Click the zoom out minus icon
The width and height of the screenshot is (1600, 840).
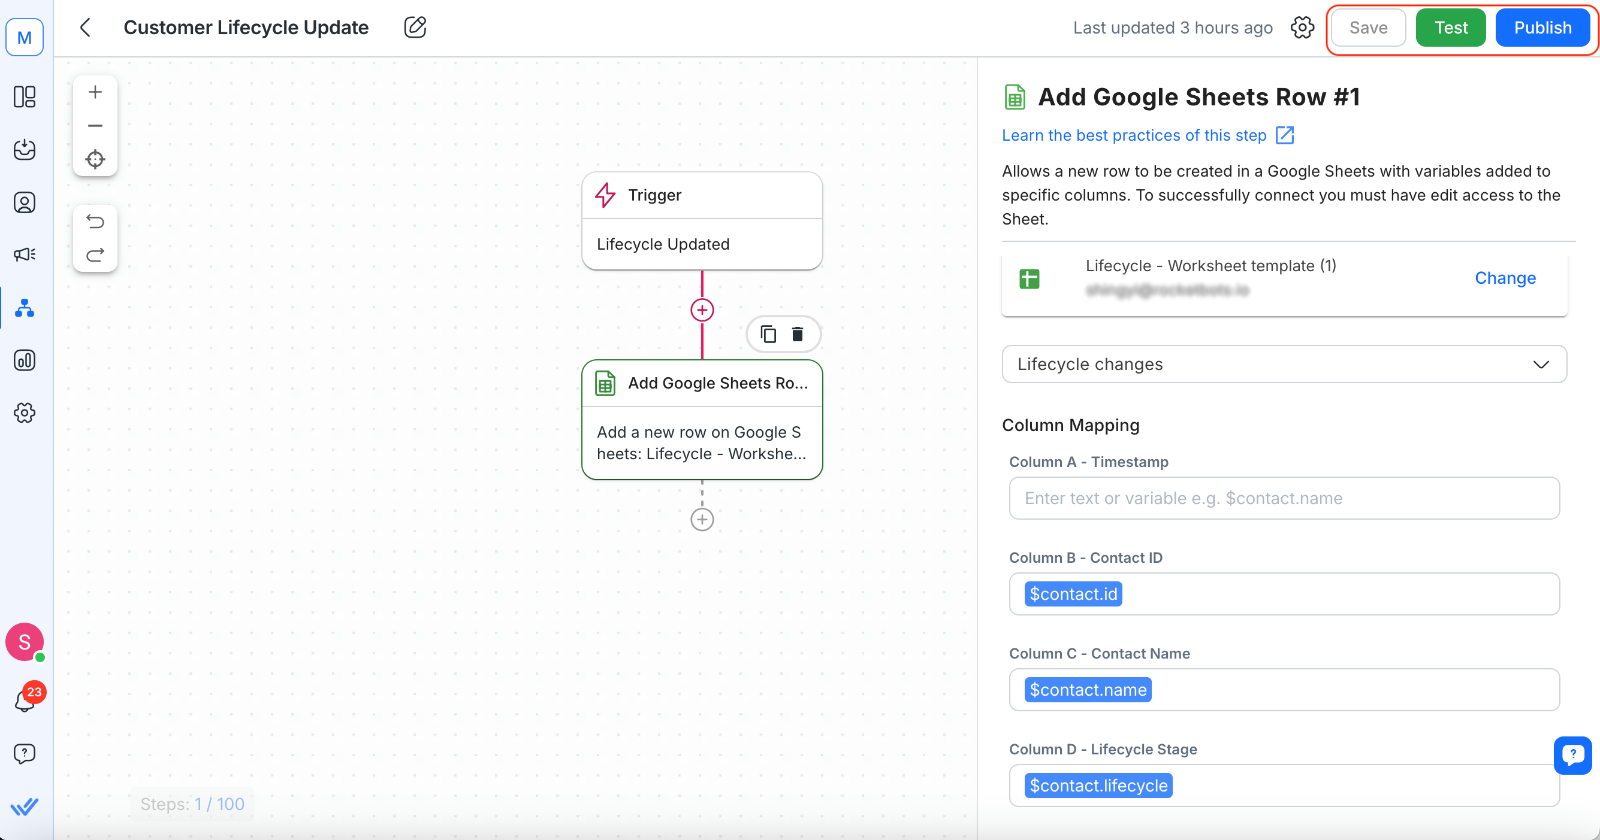pyautogui.click(x=95, y=126)
